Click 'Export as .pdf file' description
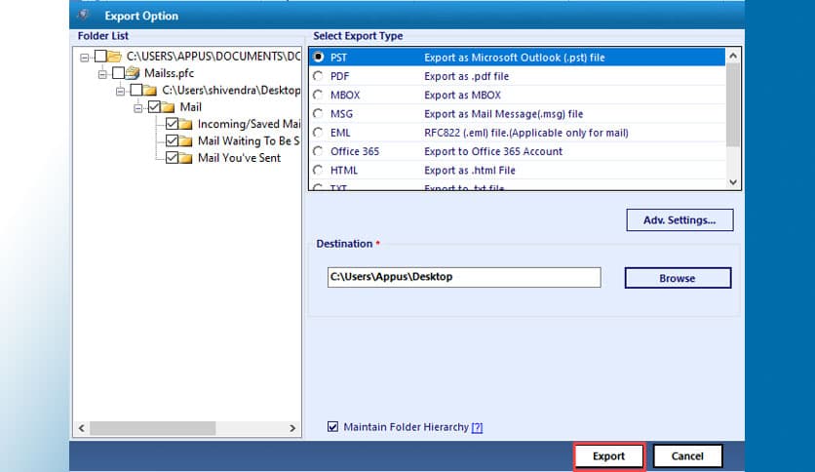 click(466, 76)
